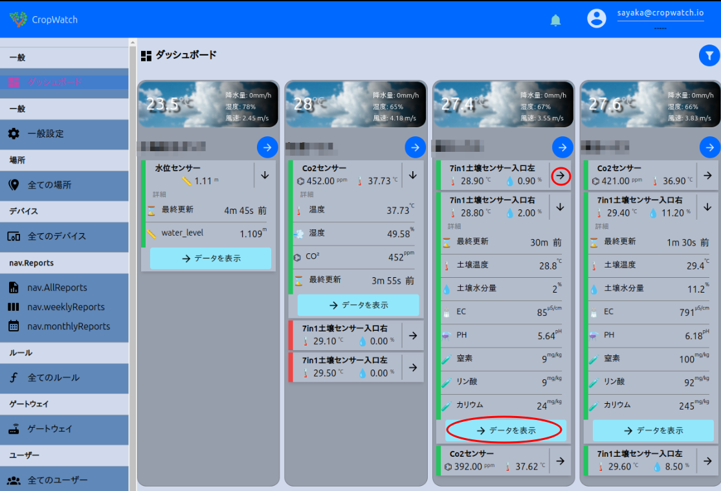Open first location's blue arrow button

[267, 147]
